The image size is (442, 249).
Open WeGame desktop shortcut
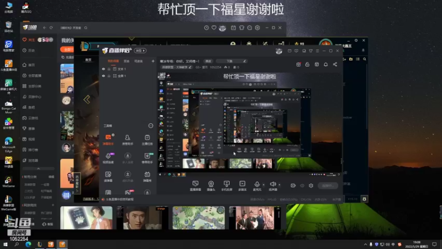pyautogui.click(x=8, y=182)
